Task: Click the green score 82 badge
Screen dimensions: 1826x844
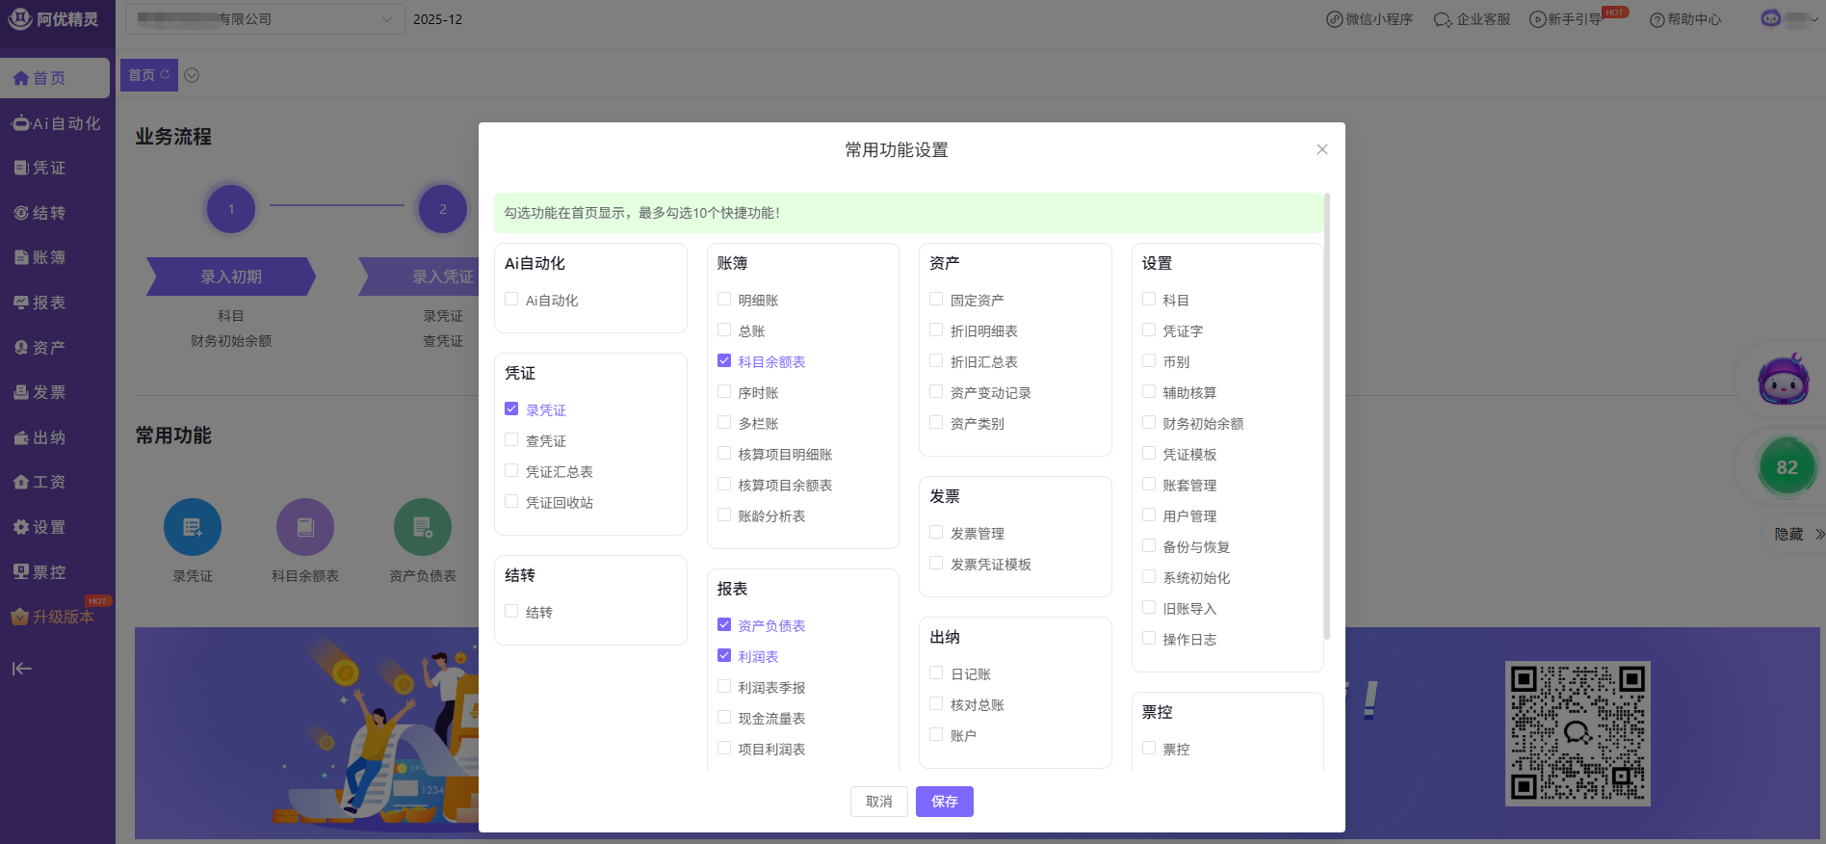Action: (1787, 467)
